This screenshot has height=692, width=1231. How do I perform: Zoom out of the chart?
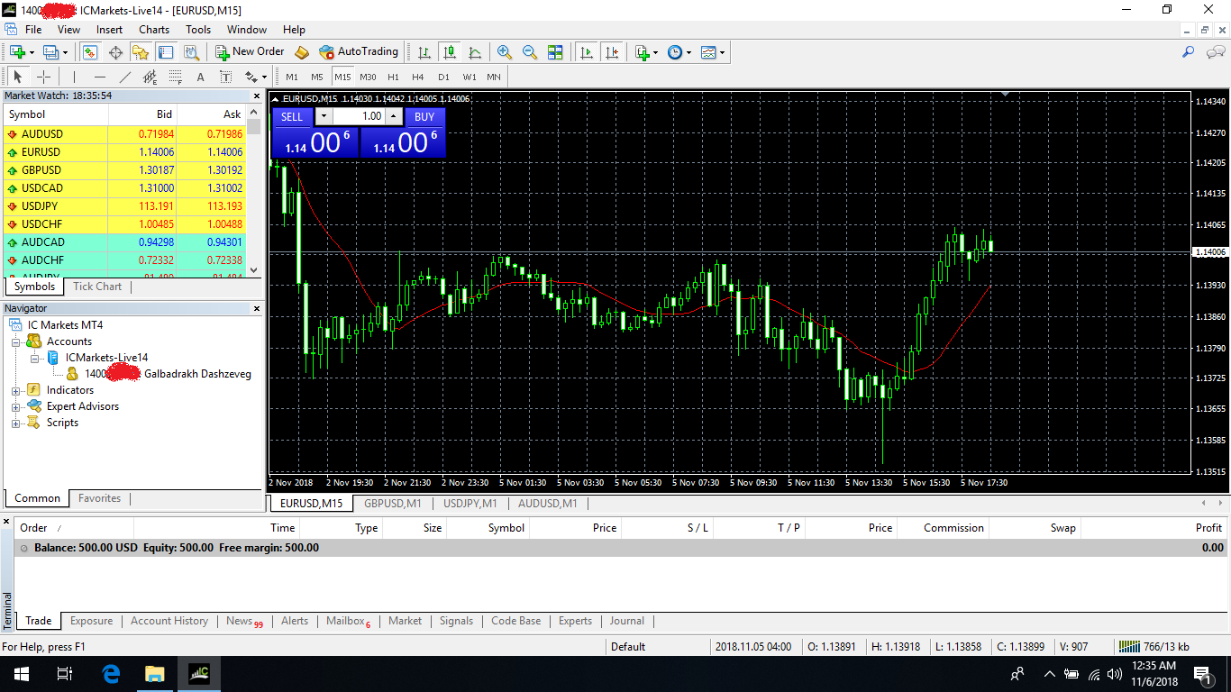pos(530,52)
